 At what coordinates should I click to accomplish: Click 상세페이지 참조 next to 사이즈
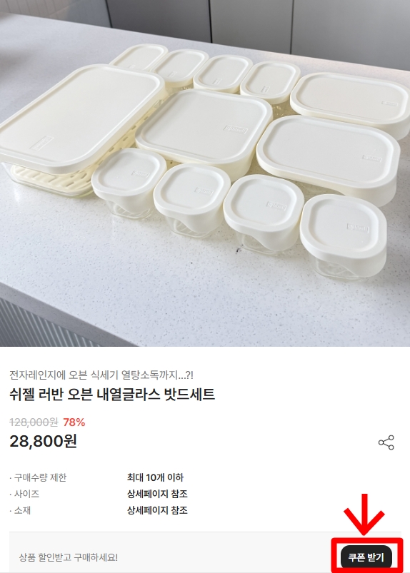pos(157,494)
